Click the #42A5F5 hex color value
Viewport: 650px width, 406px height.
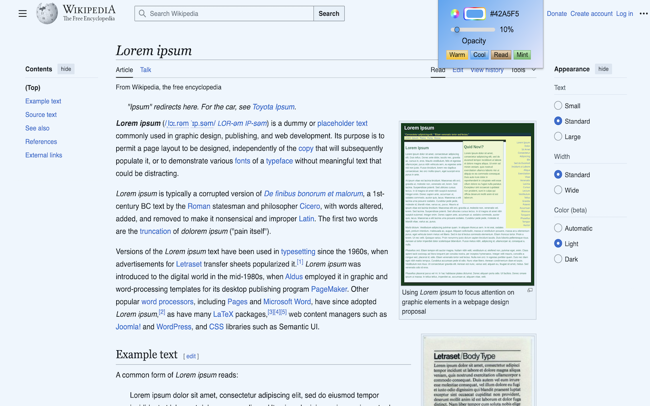point(504,14)
